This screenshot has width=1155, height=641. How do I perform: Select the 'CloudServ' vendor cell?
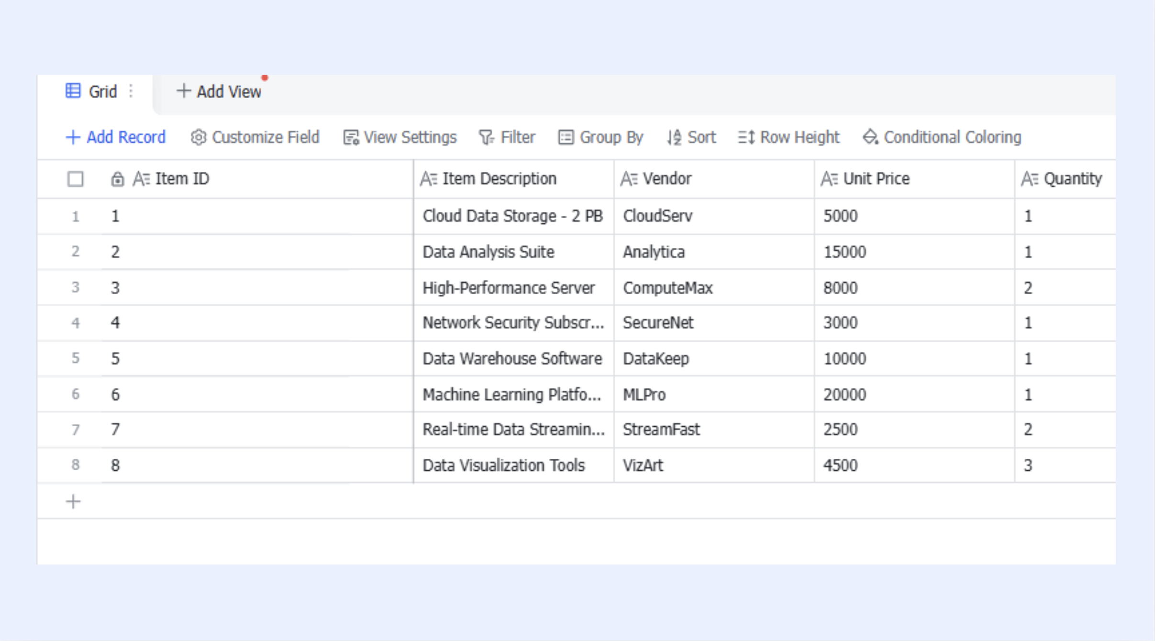point(714,216)
